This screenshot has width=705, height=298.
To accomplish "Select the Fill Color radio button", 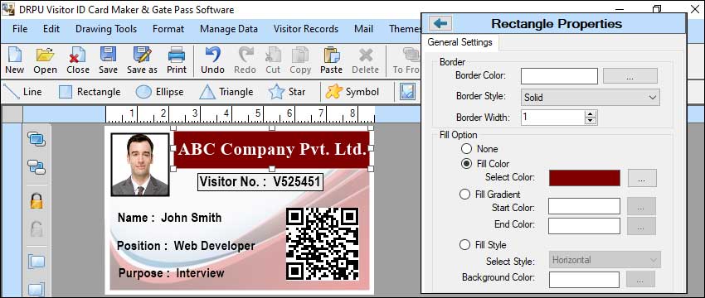I will (x=466, y=163).
